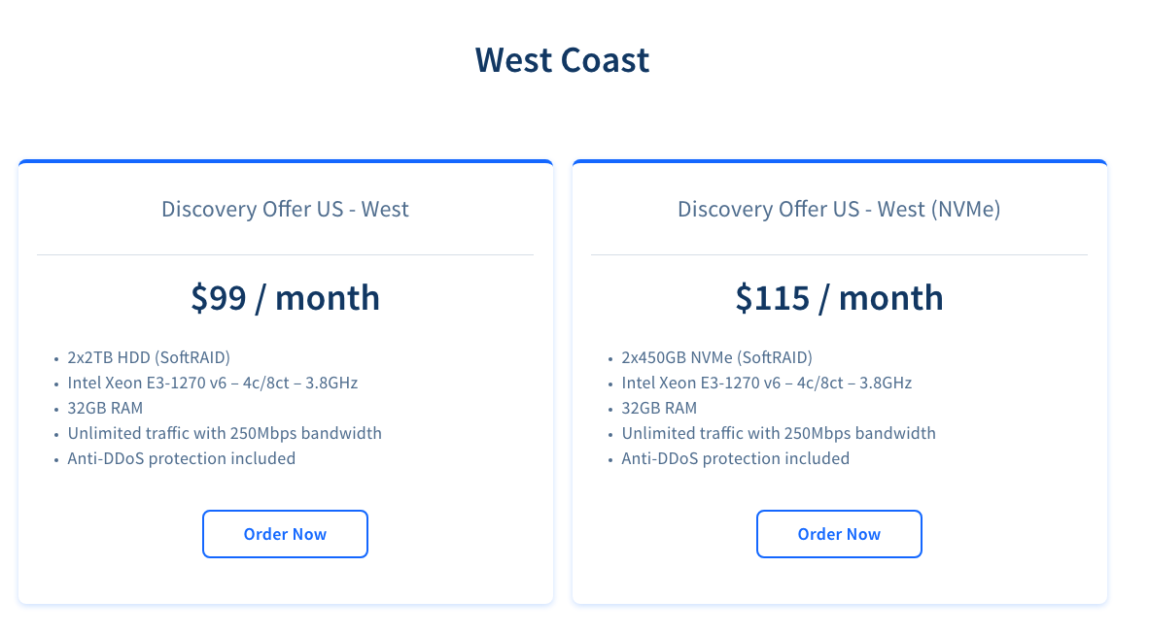The height and width of the screenshot is (634, 1149).
Task: Click Order Now for the $99 plan
Action: (x=285, y=534)
